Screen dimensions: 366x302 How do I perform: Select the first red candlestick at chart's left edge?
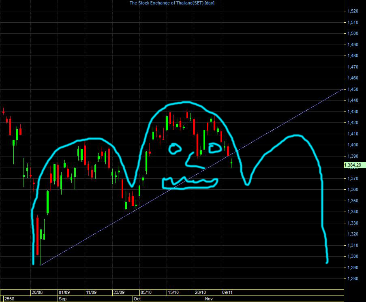point(3,112)
